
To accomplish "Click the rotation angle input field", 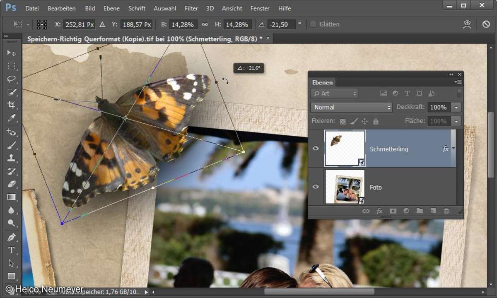I will click(281, 24).
